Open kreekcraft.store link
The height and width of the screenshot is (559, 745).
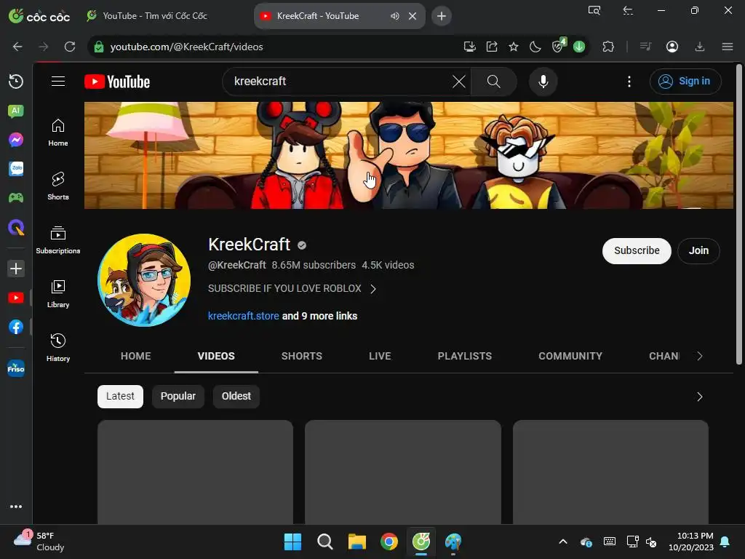point(243,316)
